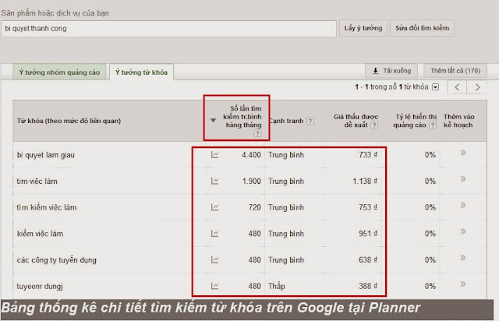Sort by Từ khóa column header
Viewport: 499px width, 321px height.
coord(69,121)
